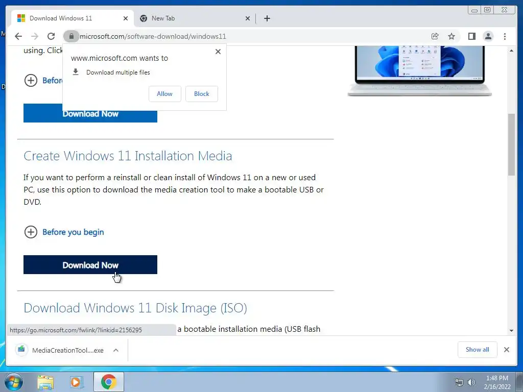Screen dimensions: 523x392
Task: Close the New Tab tab
Action: point(248,18)
